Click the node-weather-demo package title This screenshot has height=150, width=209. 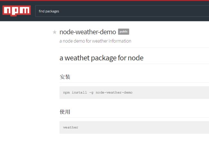(x=88, y=32)
